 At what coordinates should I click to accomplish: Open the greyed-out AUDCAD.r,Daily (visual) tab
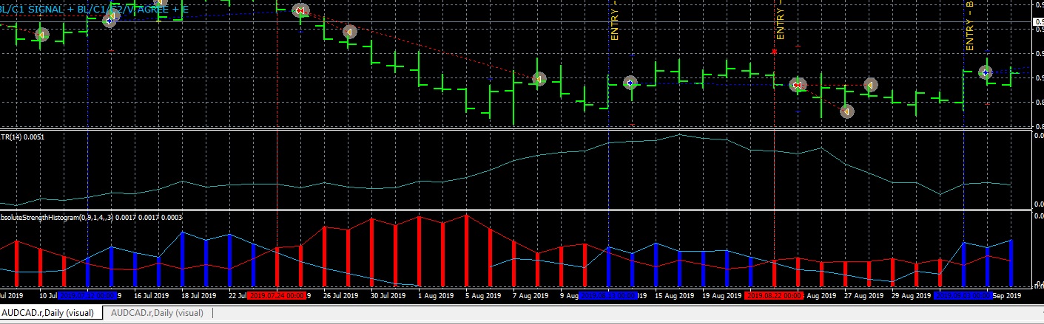point(157,313)
